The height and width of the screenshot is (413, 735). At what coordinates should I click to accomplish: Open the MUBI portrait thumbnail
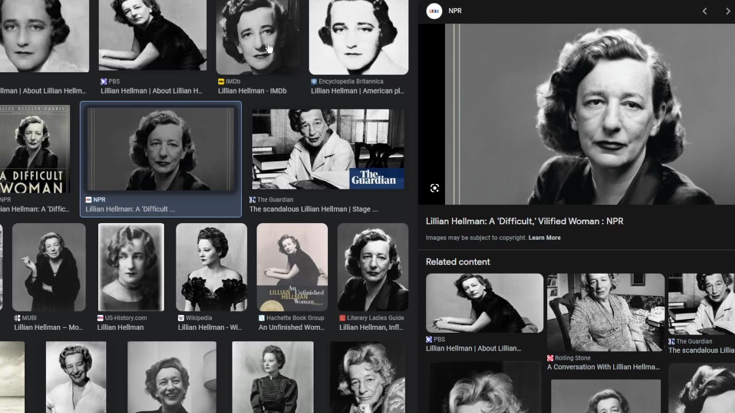[49, 267]
